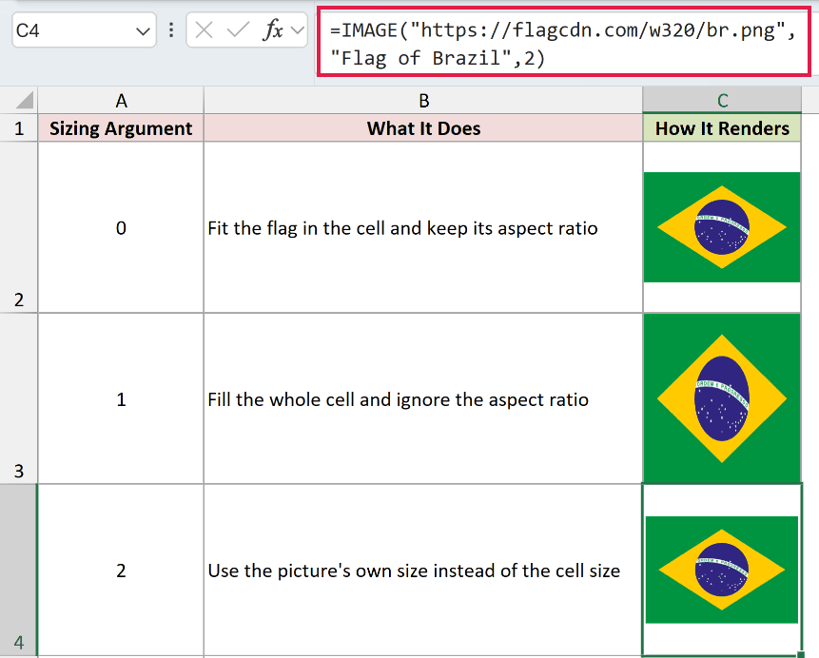The image size is (819, 658).
Task: Select column B header
Action: (x=423, y=100)
